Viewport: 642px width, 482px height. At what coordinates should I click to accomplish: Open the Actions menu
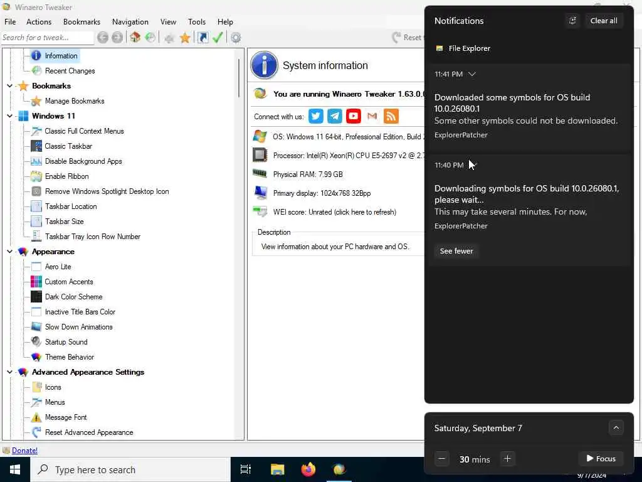(x=39, y=22)
